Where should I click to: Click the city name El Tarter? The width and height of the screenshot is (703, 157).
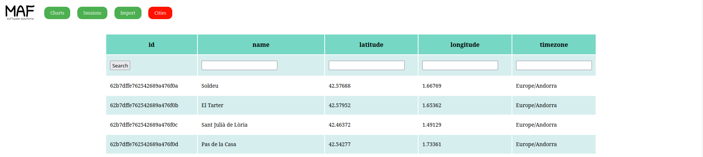[212, 105]
